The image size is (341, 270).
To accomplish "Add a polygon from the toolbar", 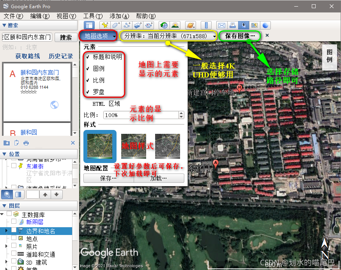I will click(x=116, y=25).
